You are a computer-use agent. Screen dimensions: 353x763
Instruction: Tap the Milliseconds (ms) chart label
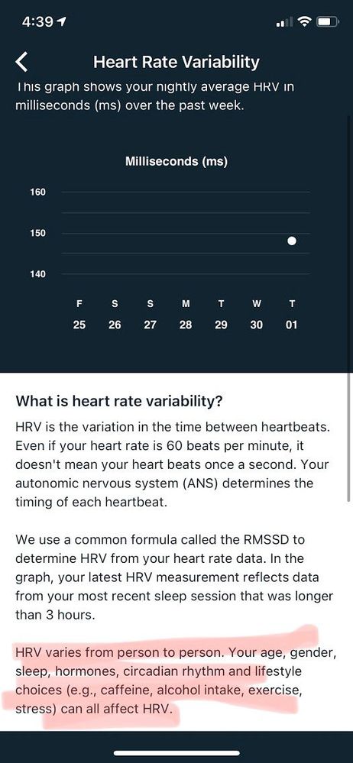point(176,161)
